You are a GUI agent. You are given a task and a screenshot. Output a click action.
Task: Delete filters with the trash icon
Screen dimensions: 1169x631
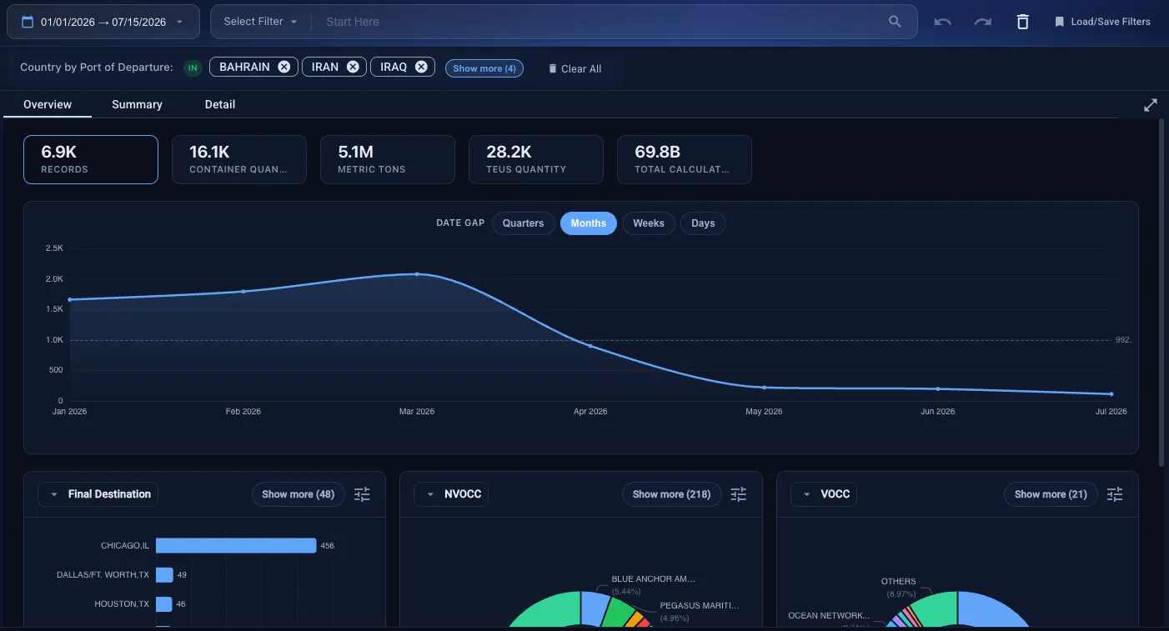pyautogui.click(x=1023, y=22)
